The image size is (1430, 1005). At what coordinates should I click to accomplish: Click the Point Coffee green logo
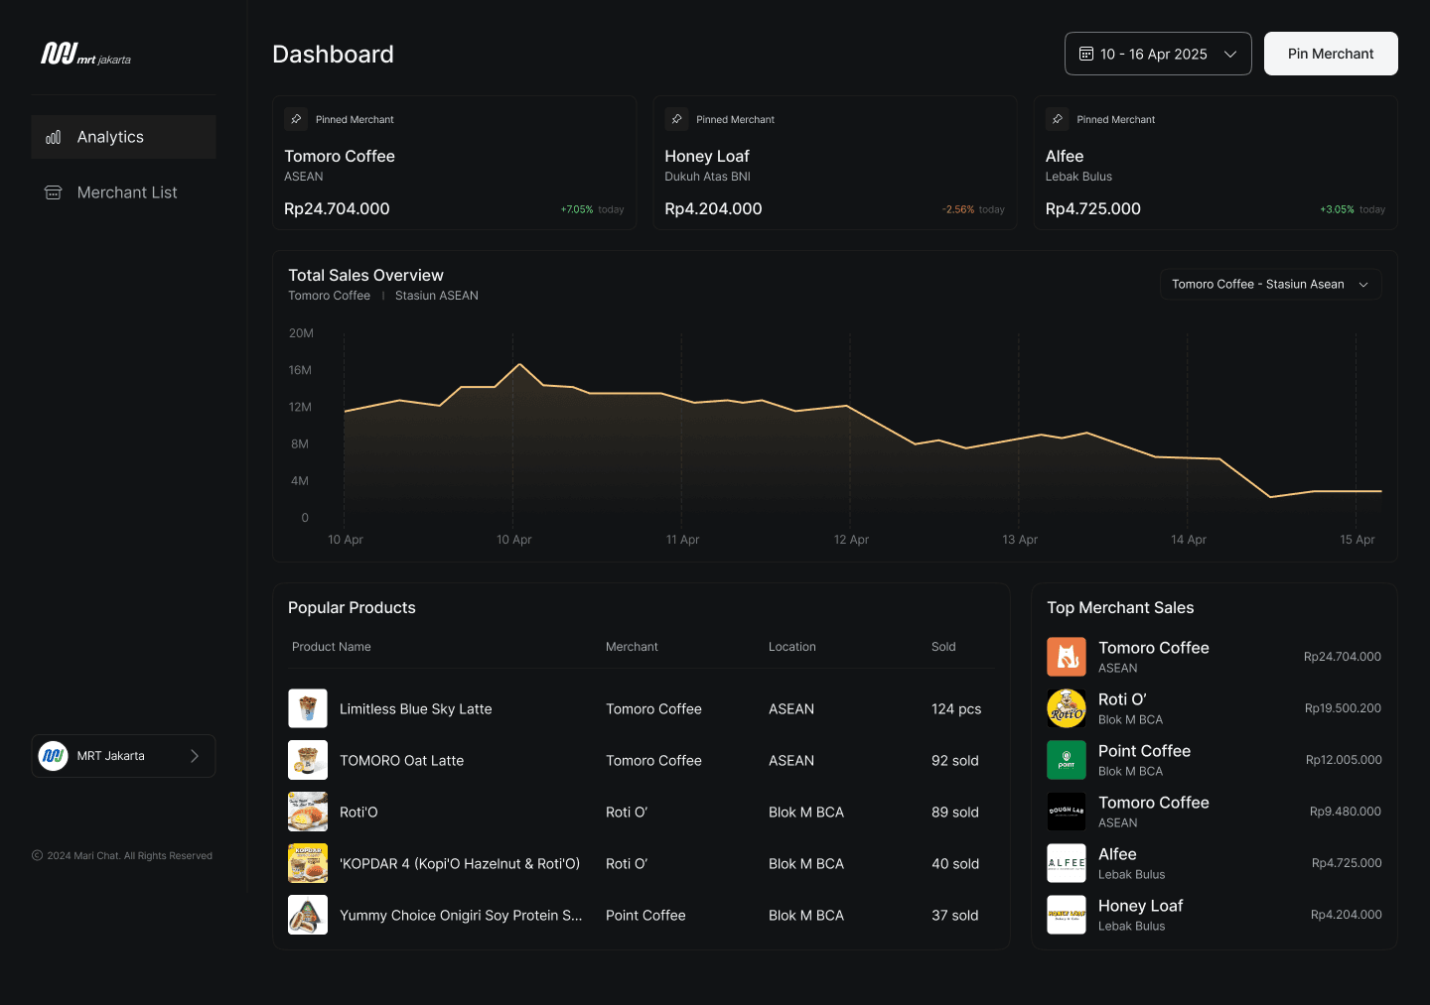(x=1067, y=760)
